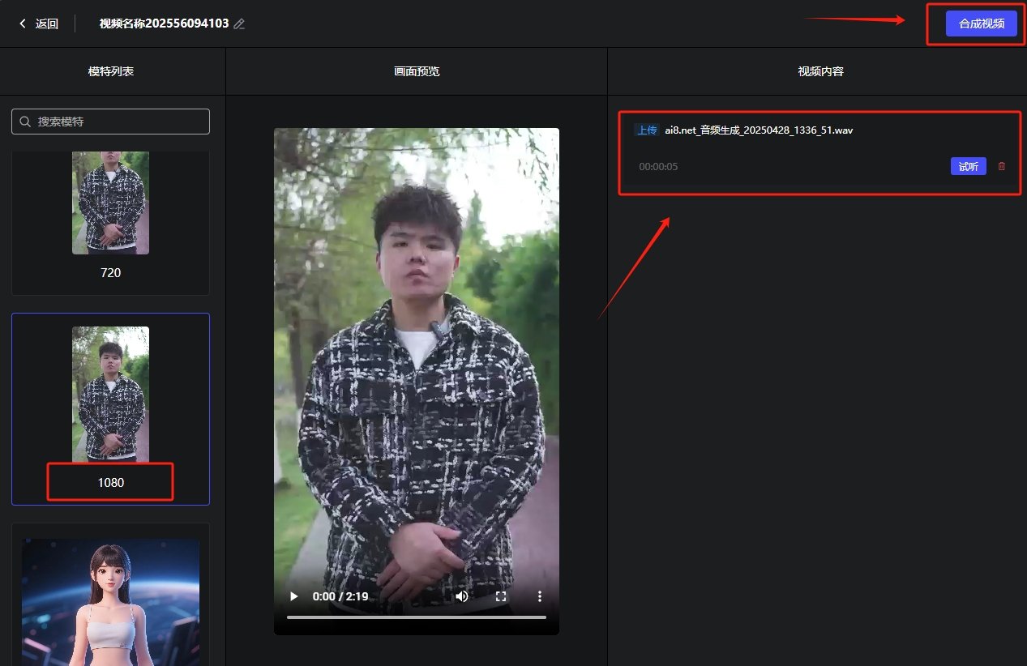The image size is (1027, 666).
Task: Click 试听 to preview the audio
Action: 968,166
